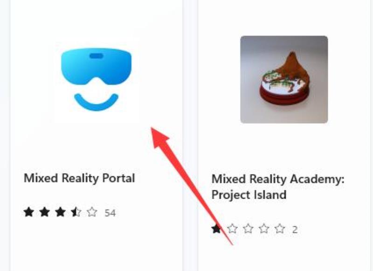Screen dimensions: 373x271
Task: Click first filled star of Mixed Reality Portal
Action: [x=28, y=212]
